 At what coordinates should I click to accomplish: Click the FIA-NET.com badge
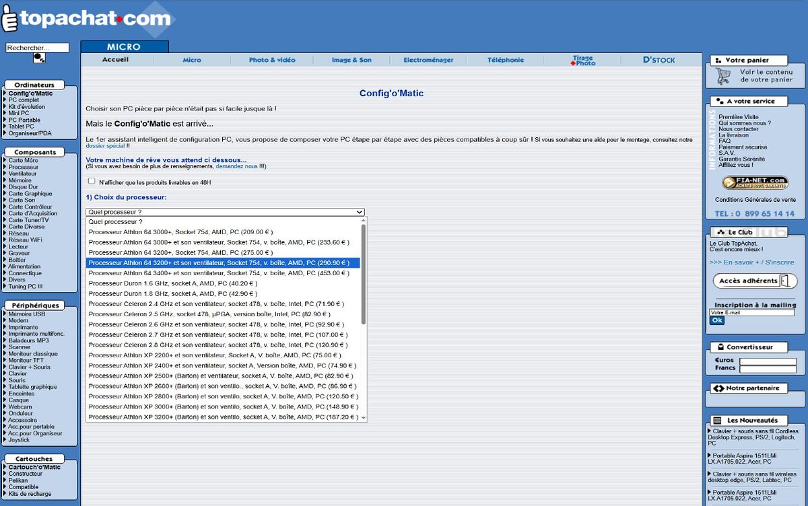tap(755, 182)
